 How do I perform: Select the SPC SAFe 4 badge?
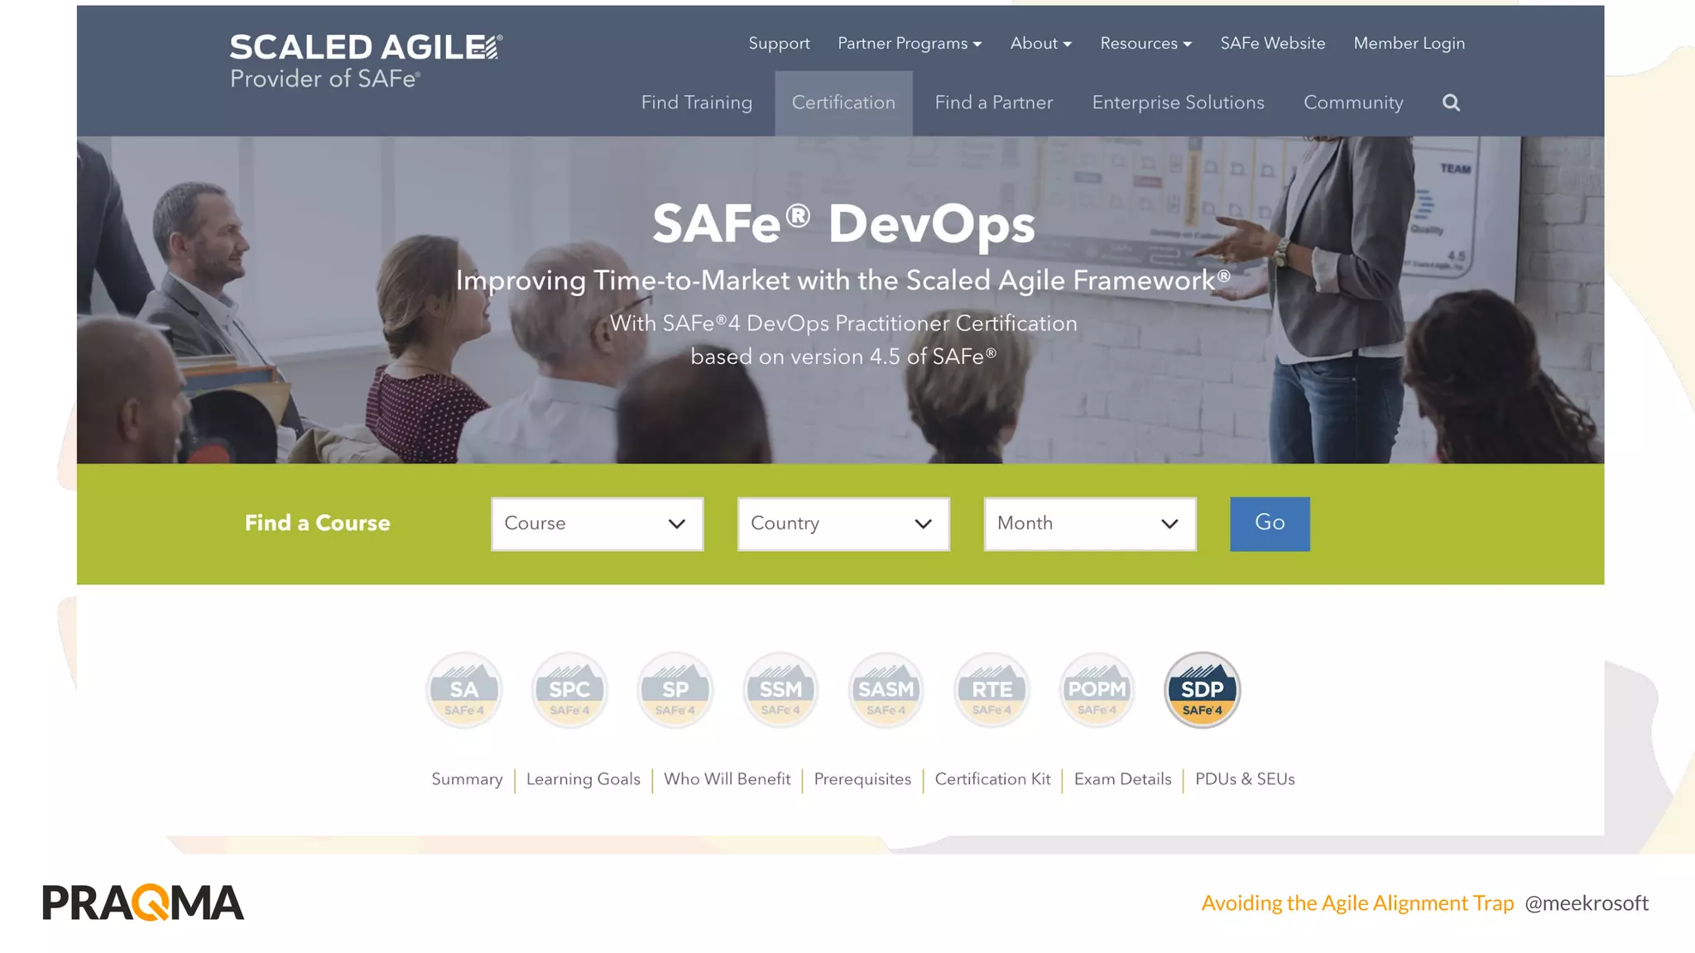tap(569, 690)
